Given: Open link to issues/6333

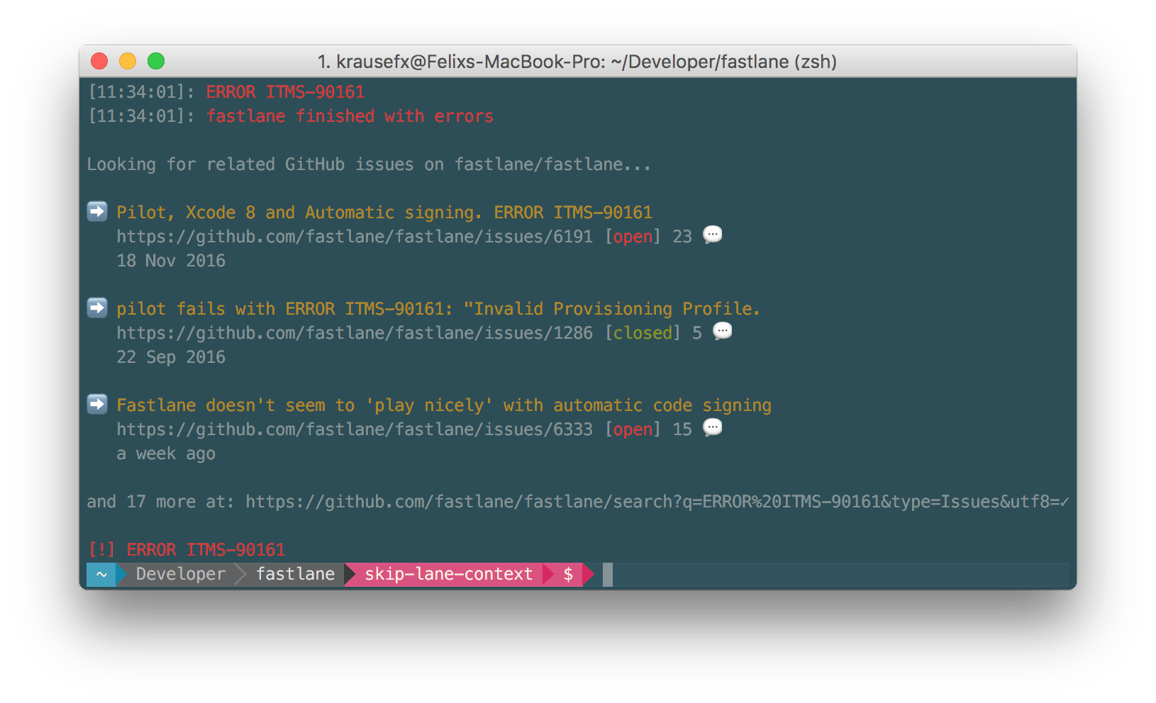Looking at the screenshot, I should (x=355, y=429).
